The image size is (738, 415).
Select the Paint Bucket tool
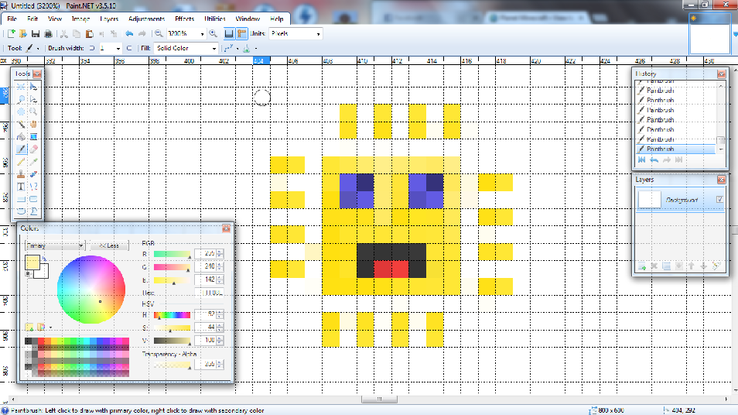click(21, 136)
